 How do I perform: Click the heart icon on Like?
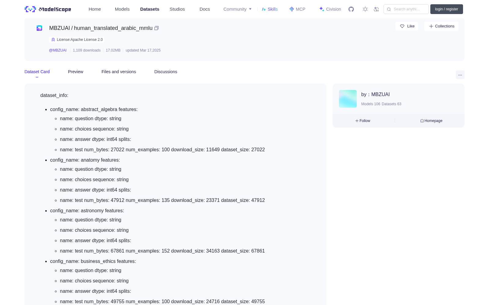[402, 26]
